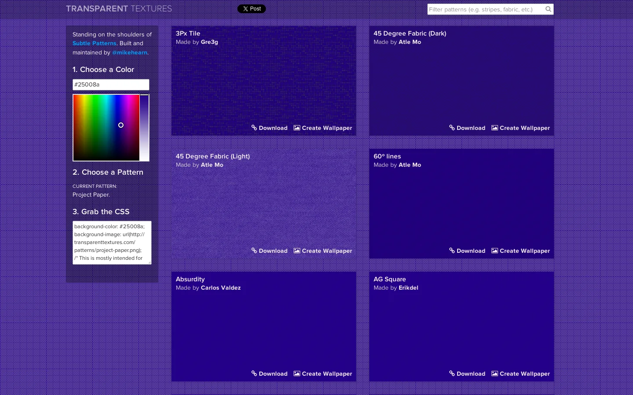Select the AG Square pattern preview
This screenshot has height=395, width=633.
[462, 327]
